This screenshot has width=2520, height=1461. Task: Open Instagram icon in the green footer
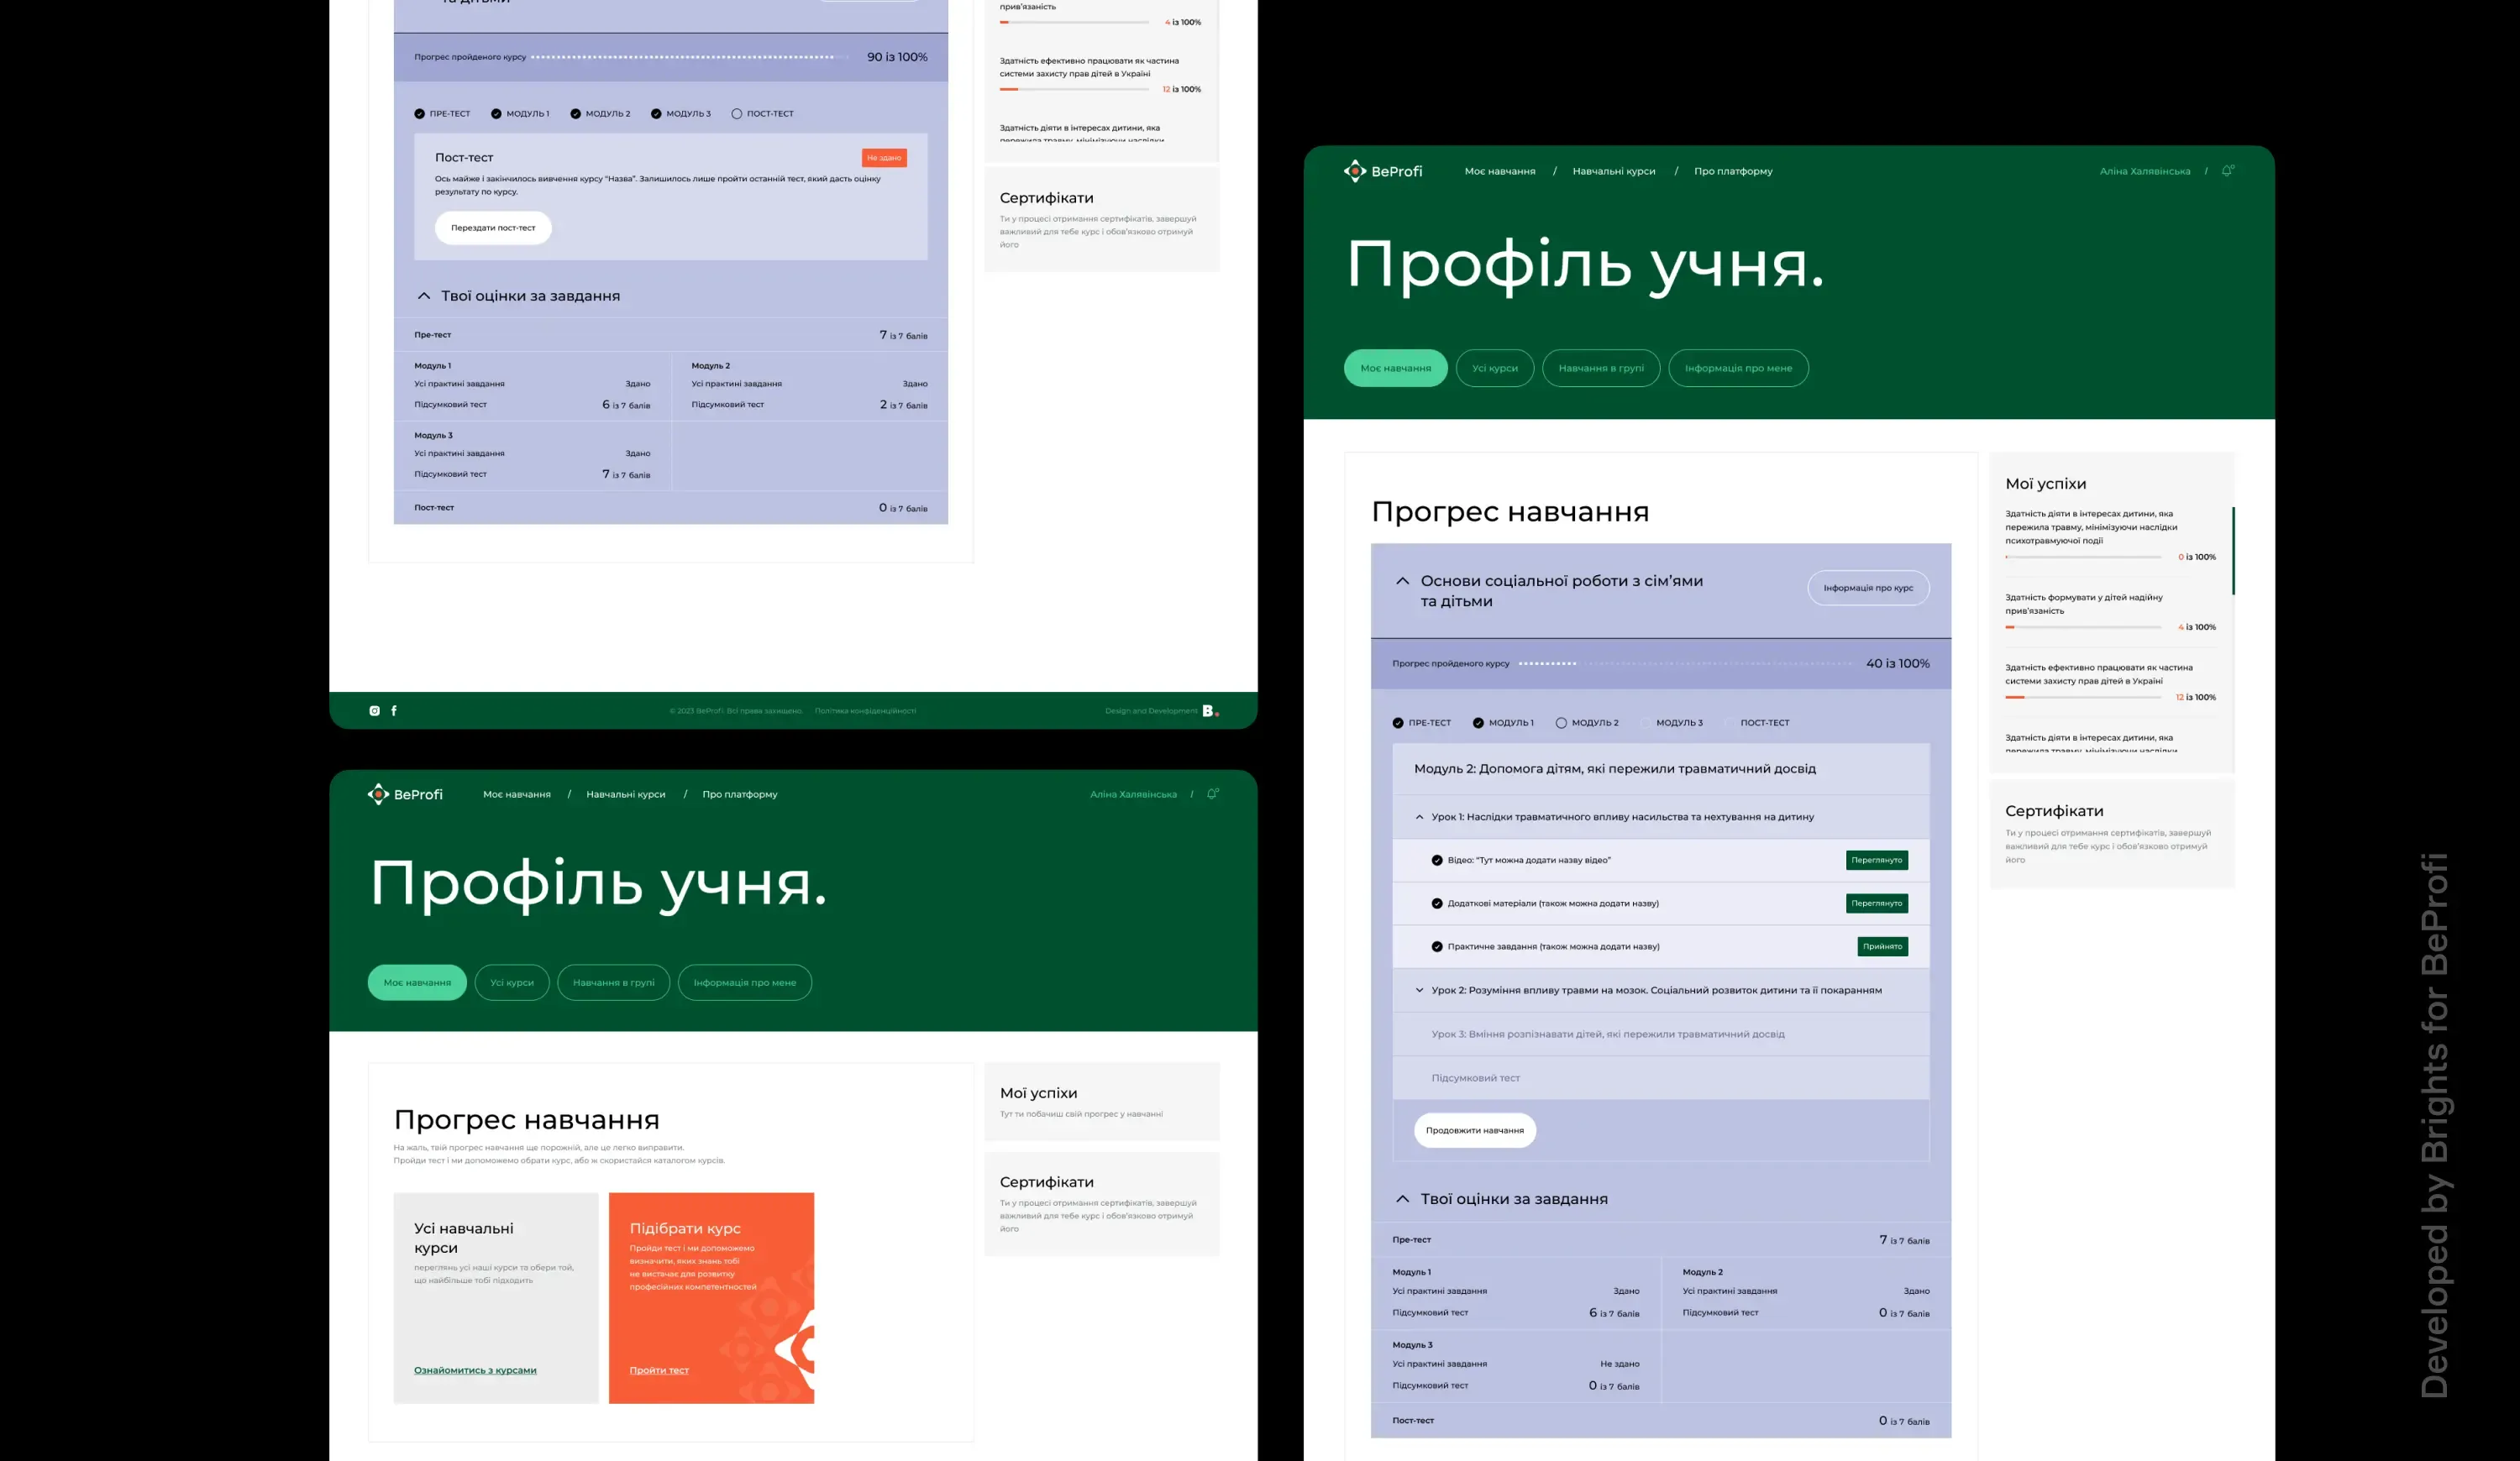(x=374, y=710)
